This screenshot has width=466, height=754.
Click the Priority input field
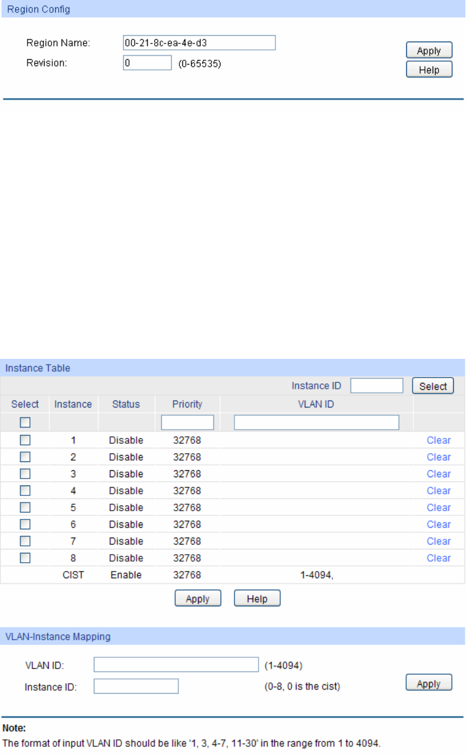point(188,423)
